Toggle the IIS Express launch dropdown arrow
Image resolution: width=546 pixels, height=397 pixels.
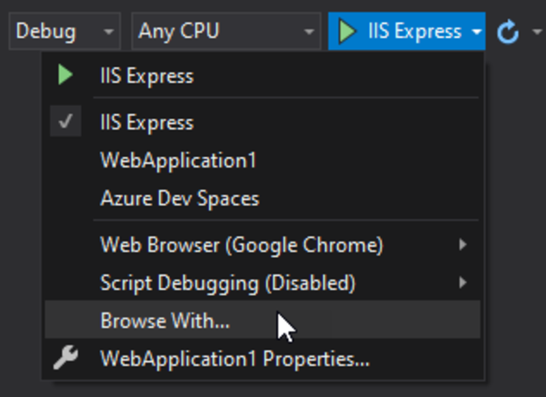point(476,31)
